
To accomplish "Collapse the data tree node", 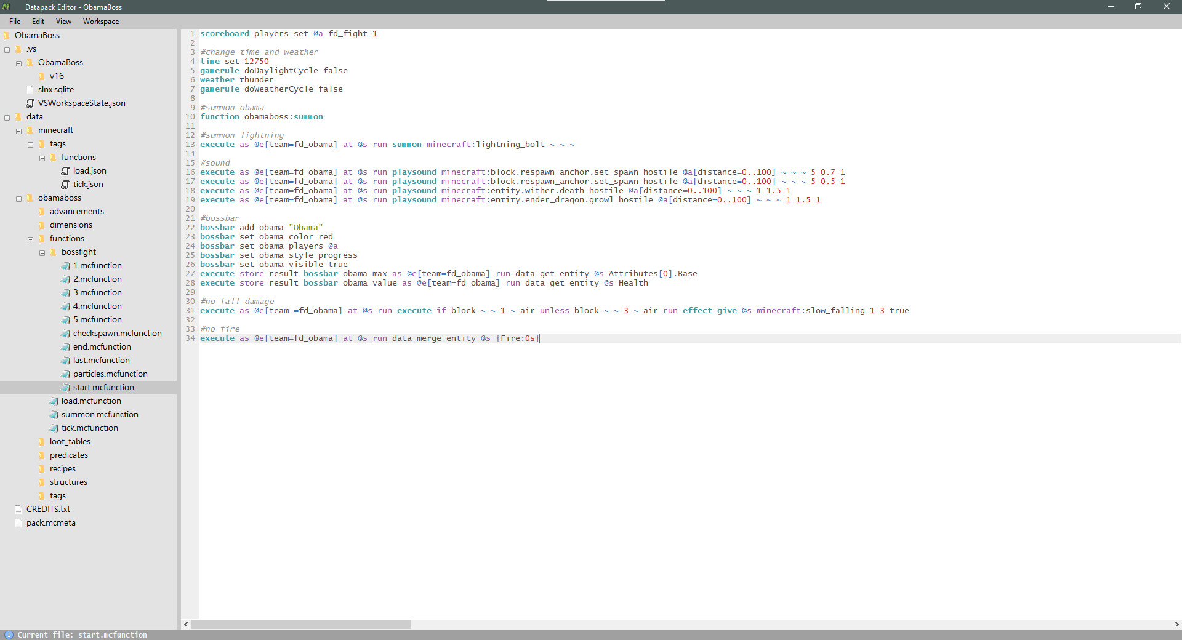I will tap(7, 117).
